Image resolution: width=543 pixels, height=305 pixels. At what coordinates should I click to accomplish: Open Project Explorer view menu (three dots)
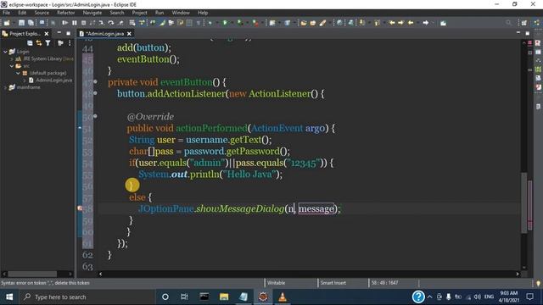(70, 43)
